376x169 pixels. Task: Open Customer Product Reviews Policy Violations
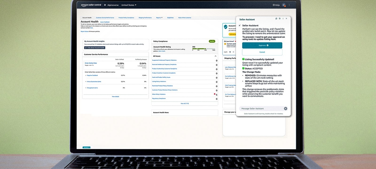(164, 90)
